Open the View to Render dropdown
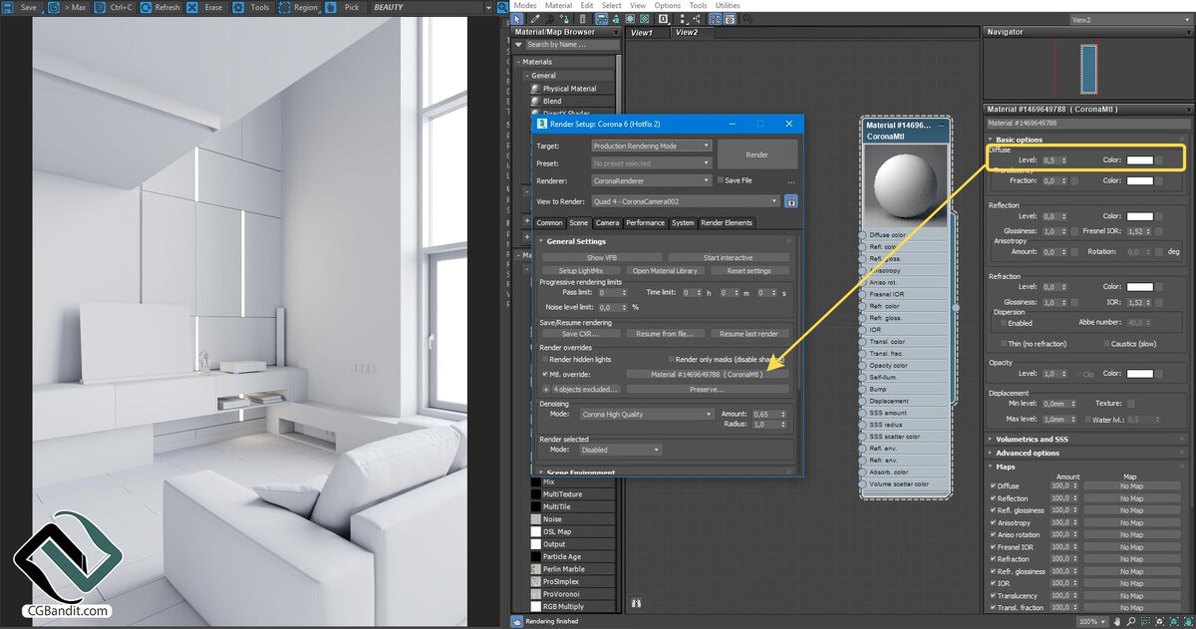 pos(686,201)
